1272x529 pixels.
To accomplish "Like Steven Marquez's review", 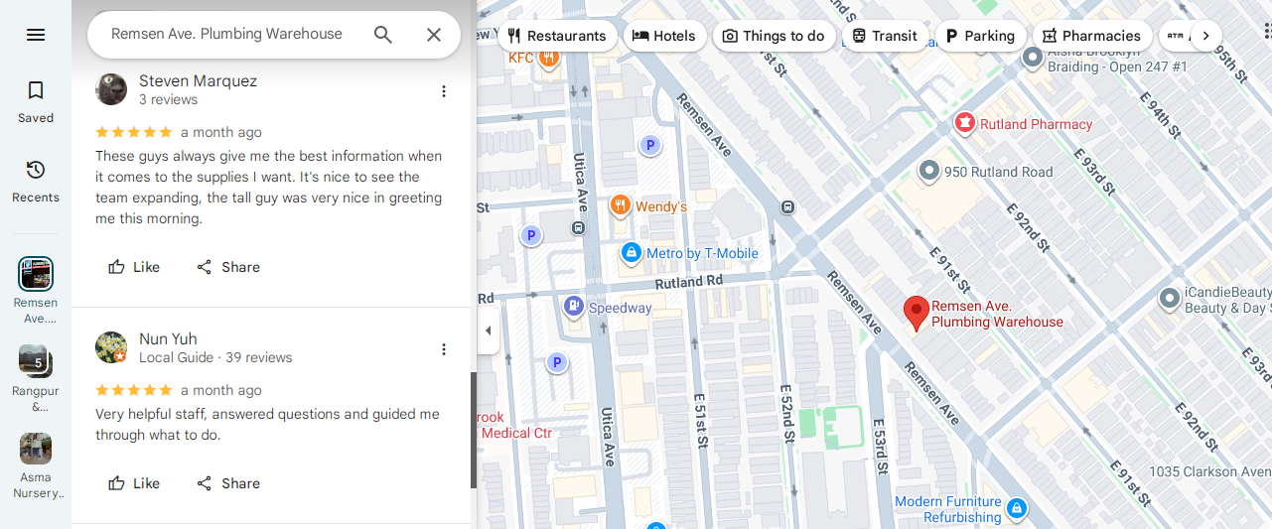I will (134, 267).
